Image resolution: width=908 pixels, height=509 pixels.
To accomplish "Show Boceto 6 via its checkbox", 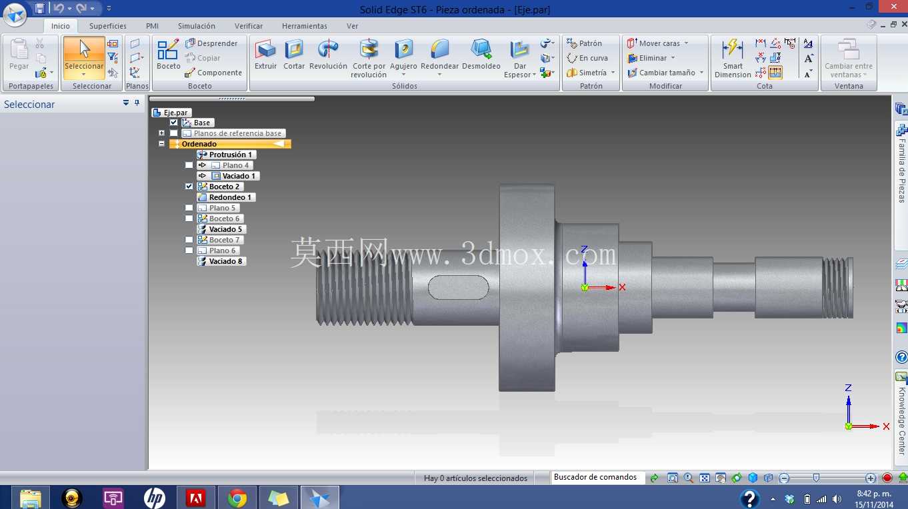I will click(x=189, y=219).
